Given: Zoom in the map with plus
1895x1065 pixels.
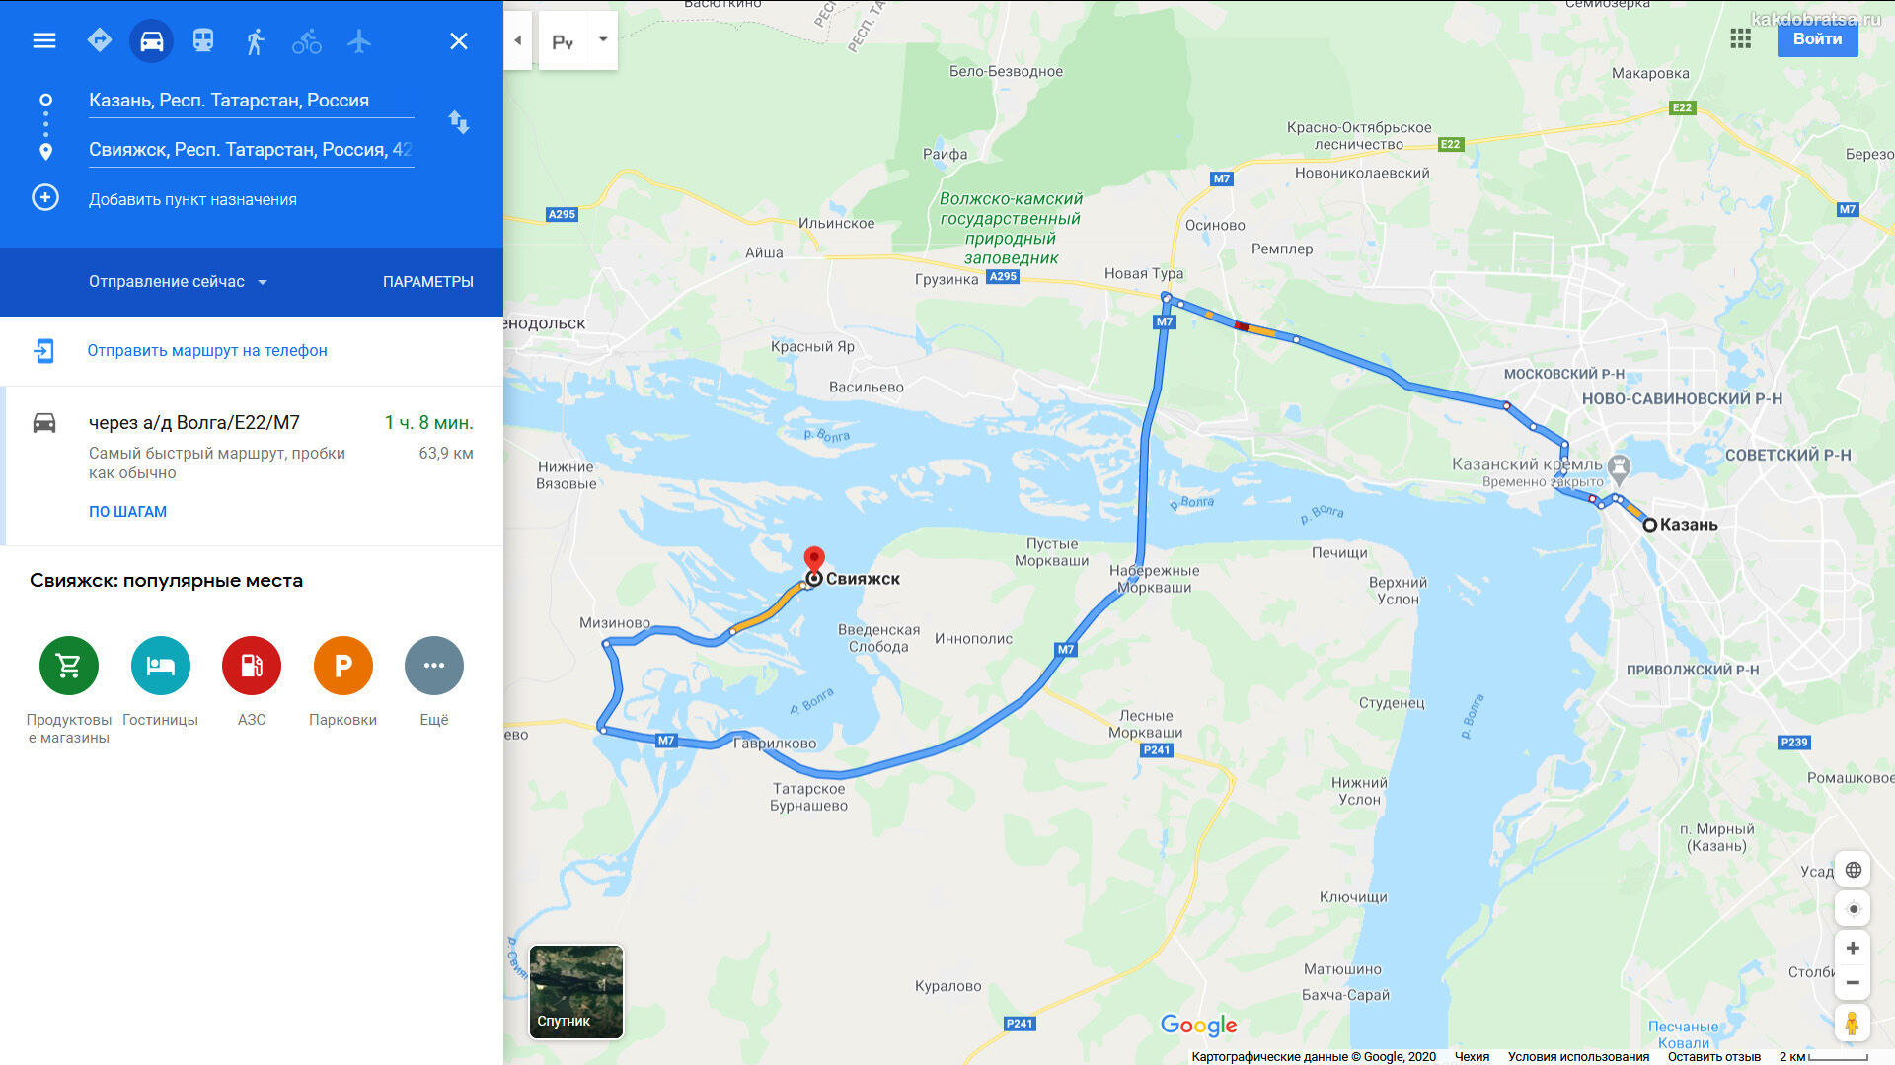Looking at the screenshot, I should click(x=1853, y=948).
